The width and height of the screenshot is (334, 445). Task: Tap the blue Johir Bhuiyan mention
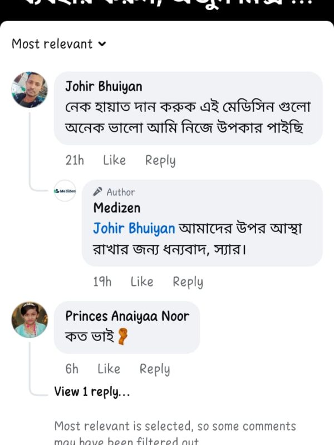(x=134, y=229)
